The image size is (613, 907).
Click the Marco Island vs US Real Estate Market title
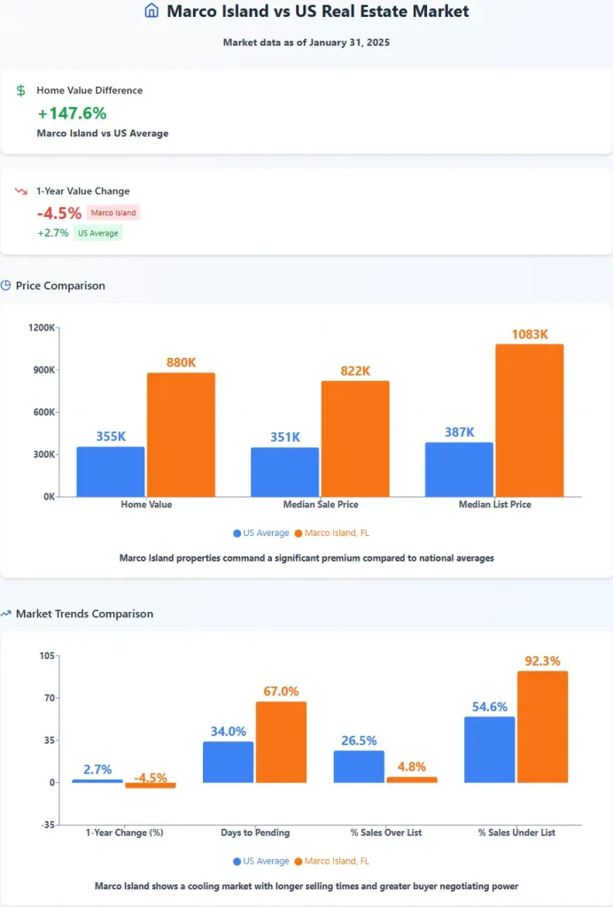318,12
